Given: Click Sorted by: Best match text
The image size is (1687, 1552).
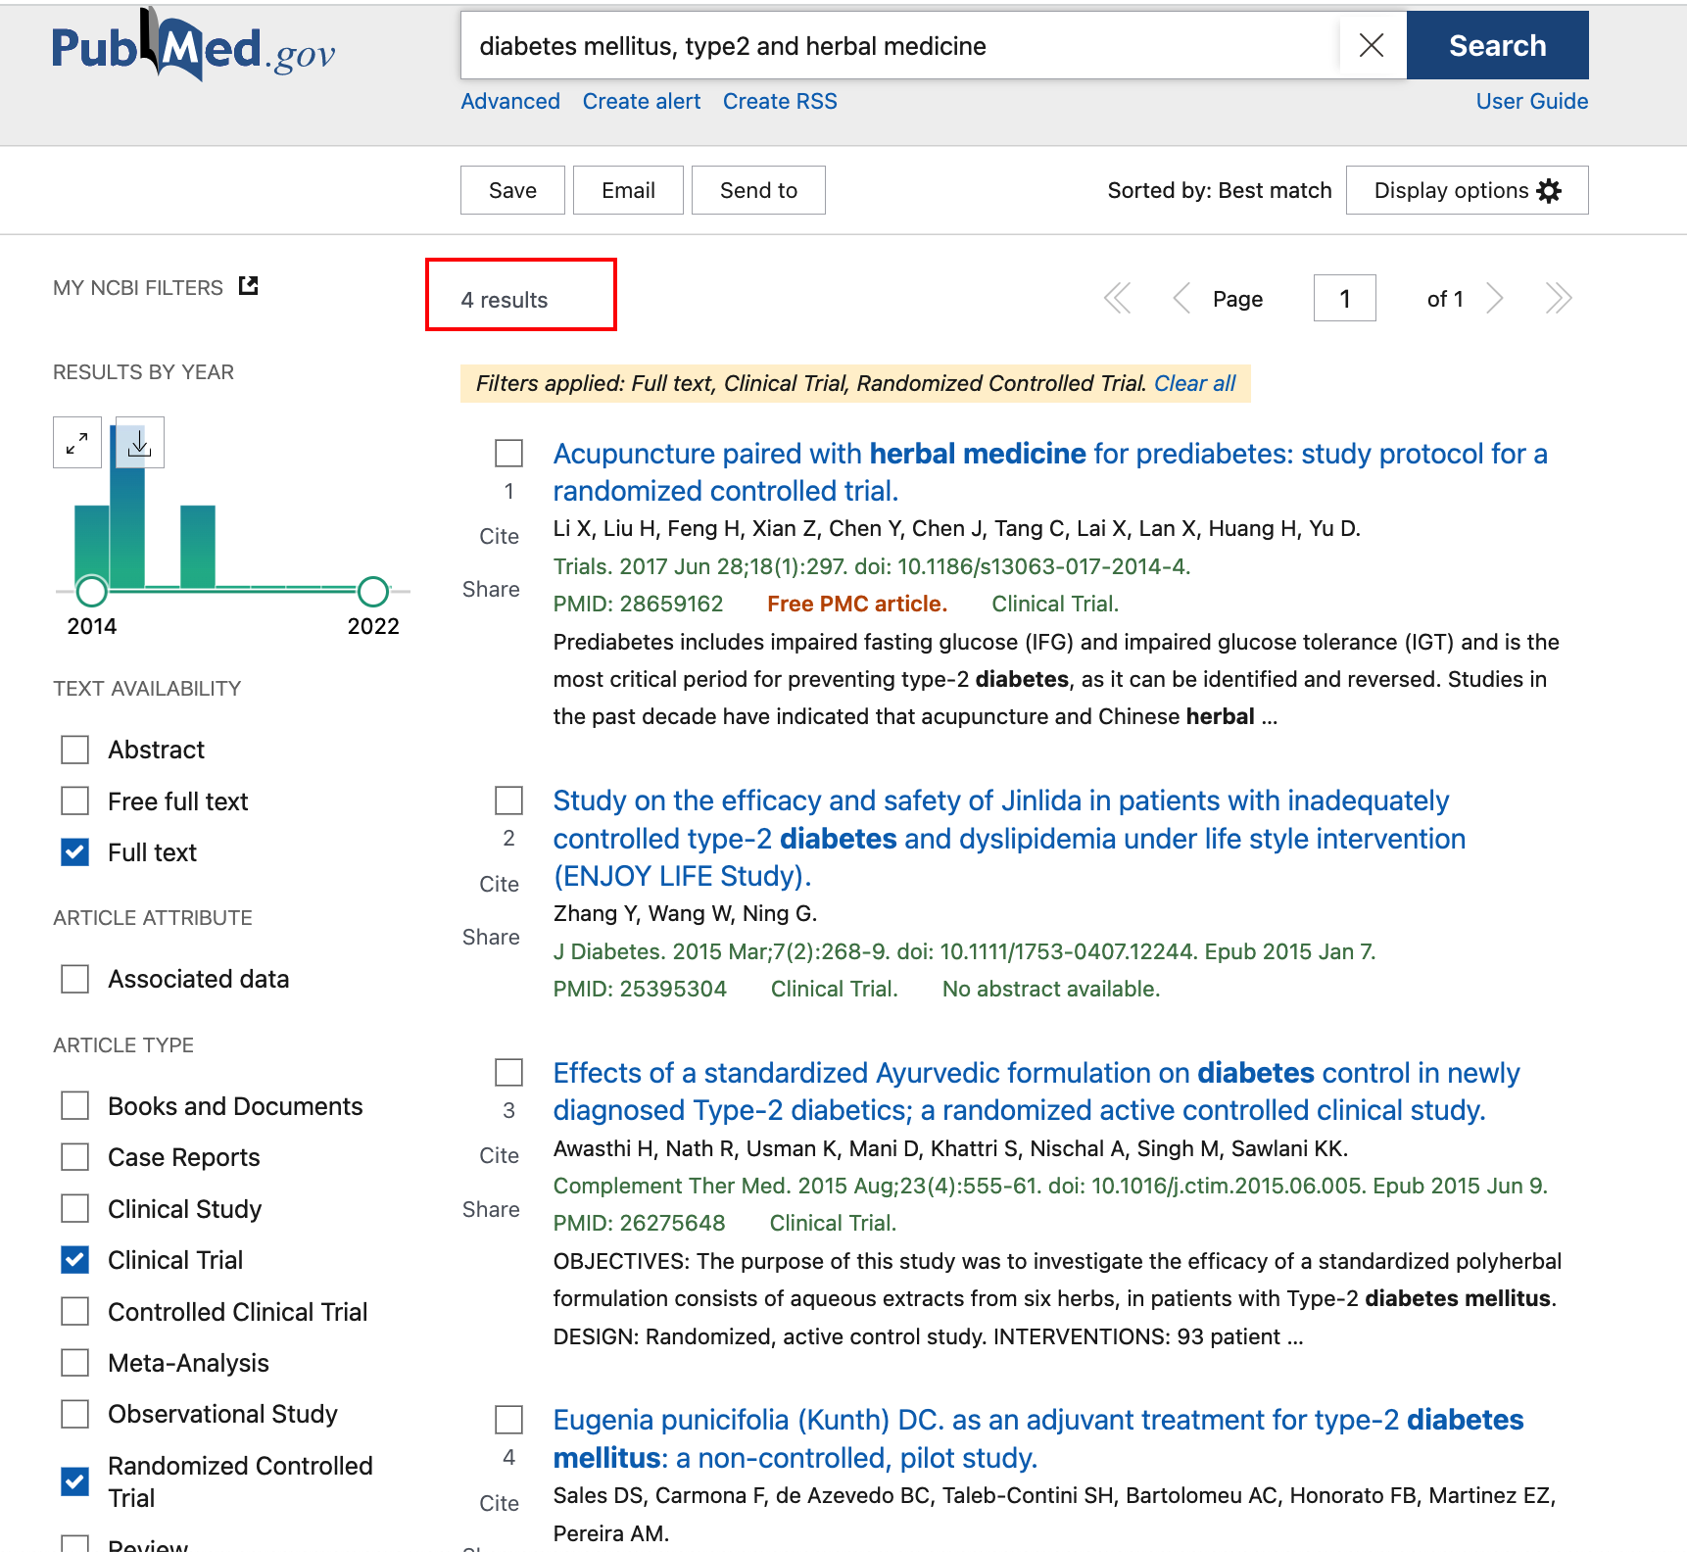Looking at the screenshot, I should click(x=1220, y=190).
